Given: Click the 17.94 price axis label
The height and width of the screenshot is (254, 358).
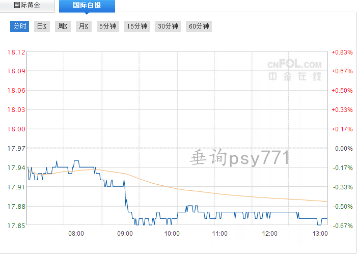Looking at the screenshot, I should (x=16, y=168).
